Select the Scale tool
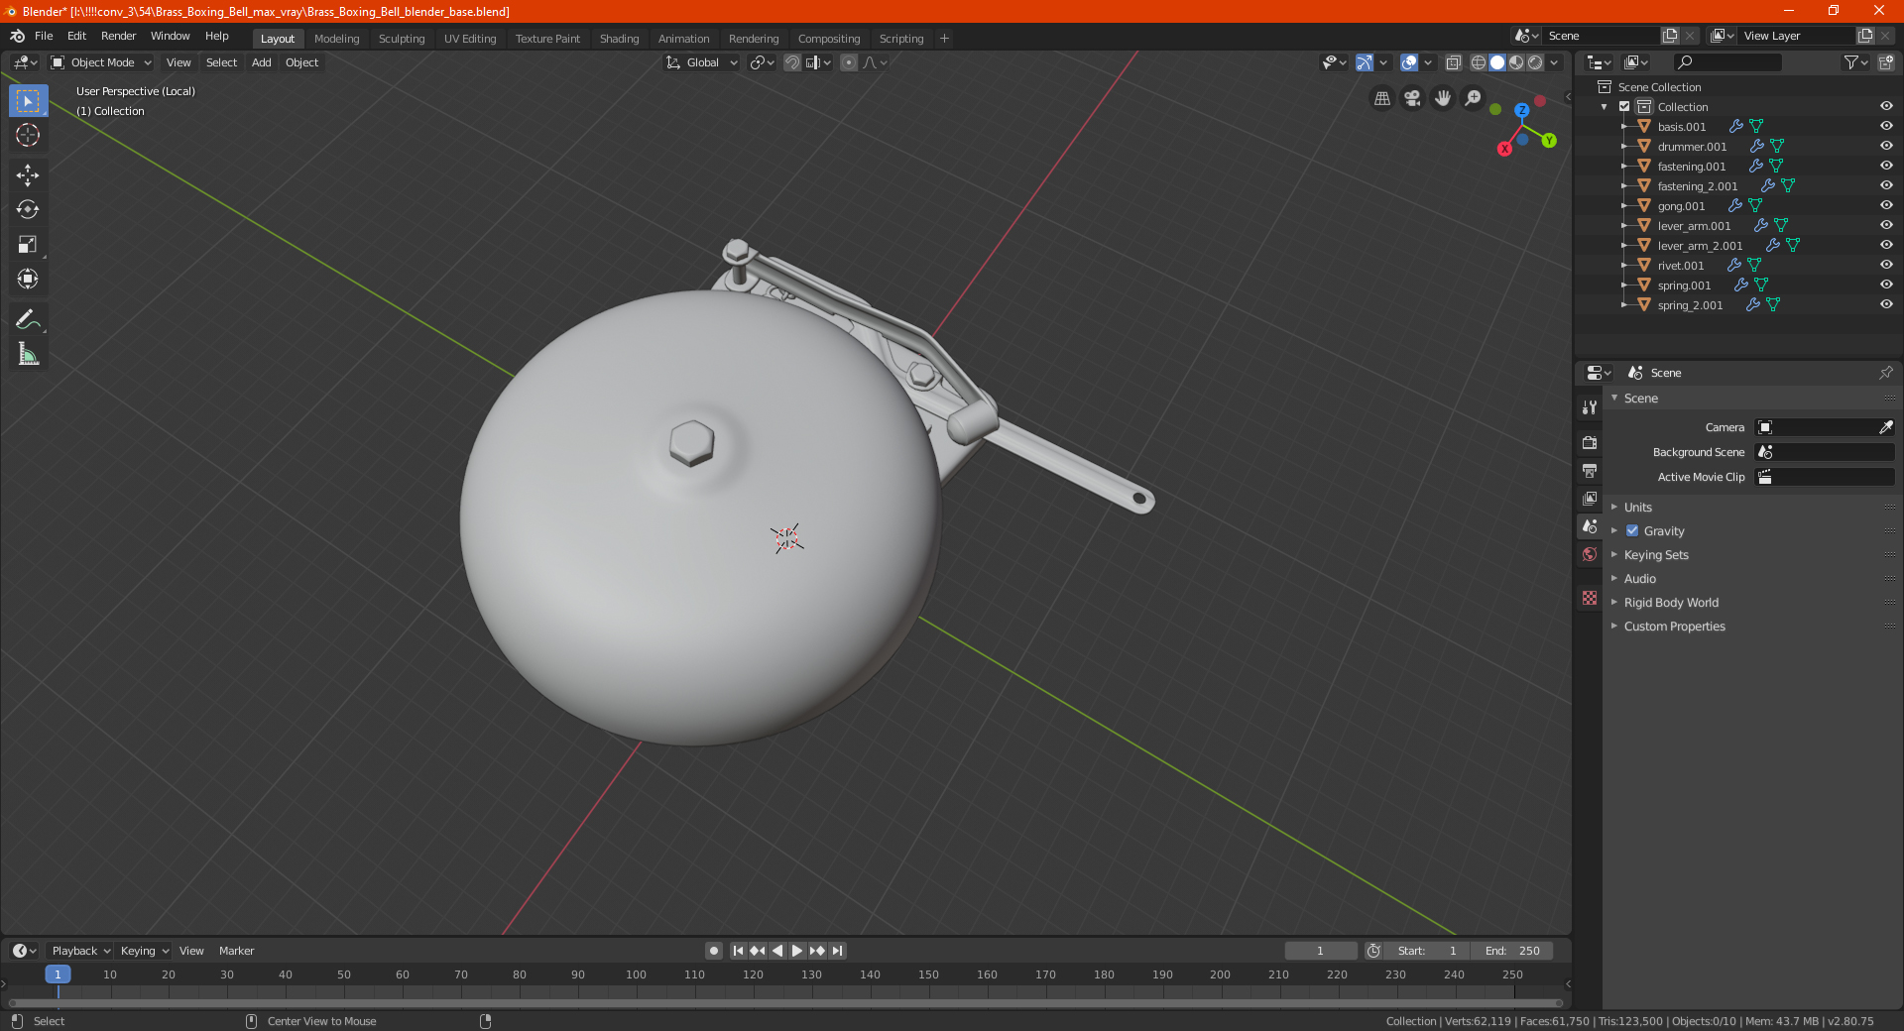 coord(28,245)
